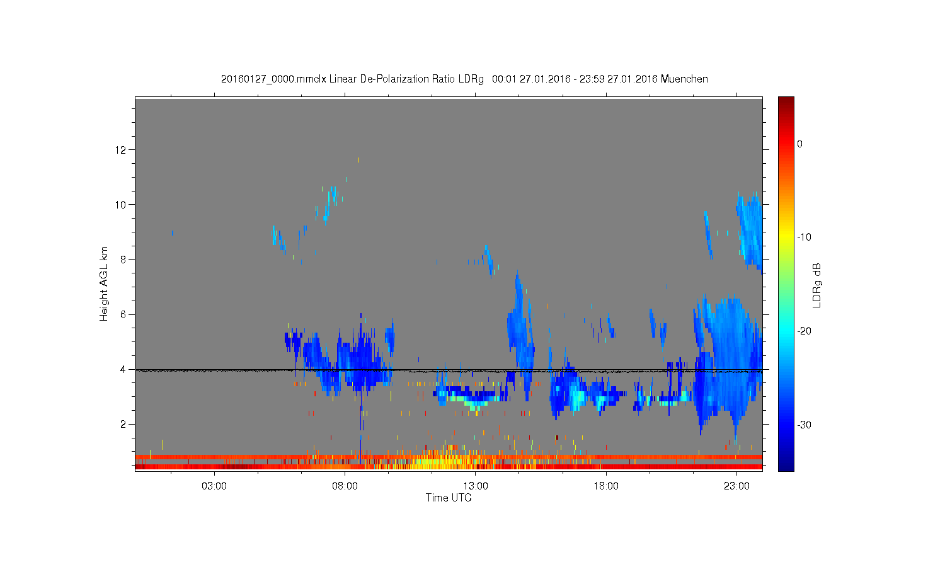Click the colorbar value -20
The width and height of the screenshot is (945, 567).
click(804, 331)
